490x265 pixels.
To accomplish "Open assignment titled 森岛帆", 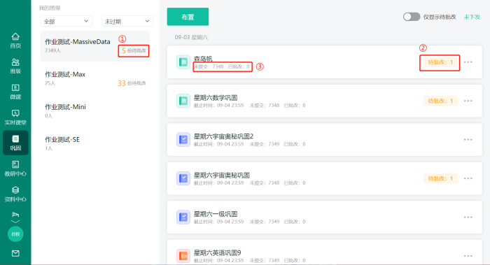I will [x=203, y=59].
